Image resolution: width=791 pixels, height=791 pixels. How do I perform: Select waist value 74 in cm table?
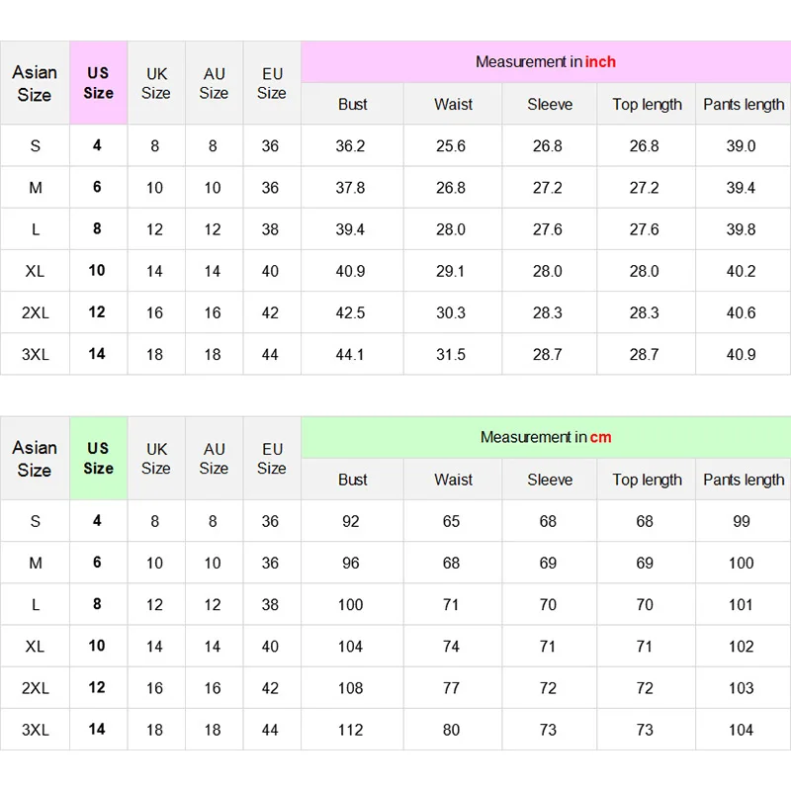451,647
